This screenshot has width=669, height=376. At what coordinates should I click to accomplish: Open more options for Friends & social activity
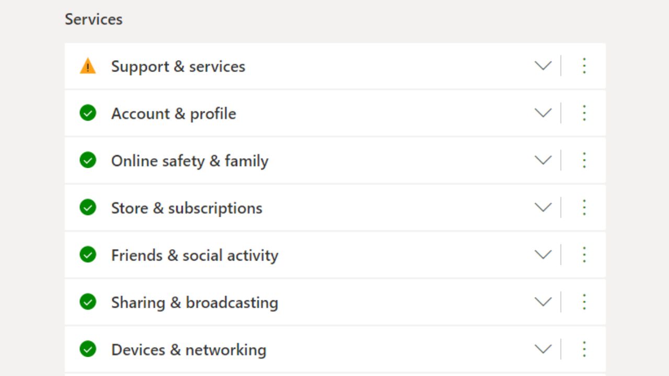584,255
